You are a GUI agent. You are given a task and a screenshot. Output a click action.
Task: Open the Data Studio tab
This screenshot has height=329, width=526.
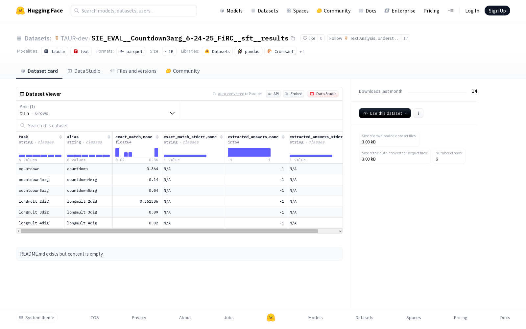tap(84, 71)
